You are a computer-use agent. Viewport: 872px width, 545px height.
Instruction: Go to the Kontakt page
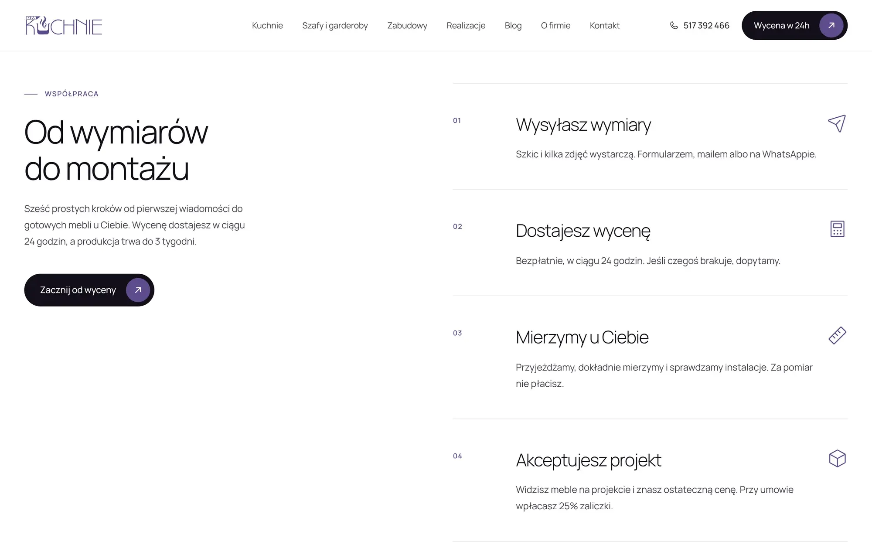604,25
